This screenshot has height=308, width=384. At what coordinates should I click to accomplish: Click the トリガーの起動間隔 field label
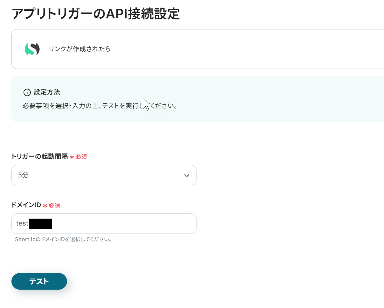[x=40, y=157]
